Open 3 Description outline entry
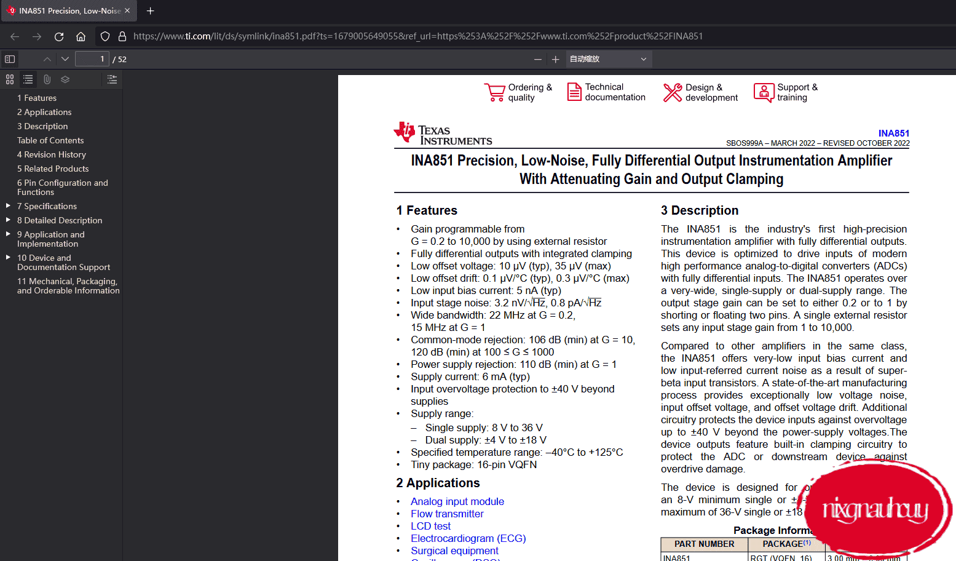The width and height of the screenshot is (956, 561). pos(42,126)
